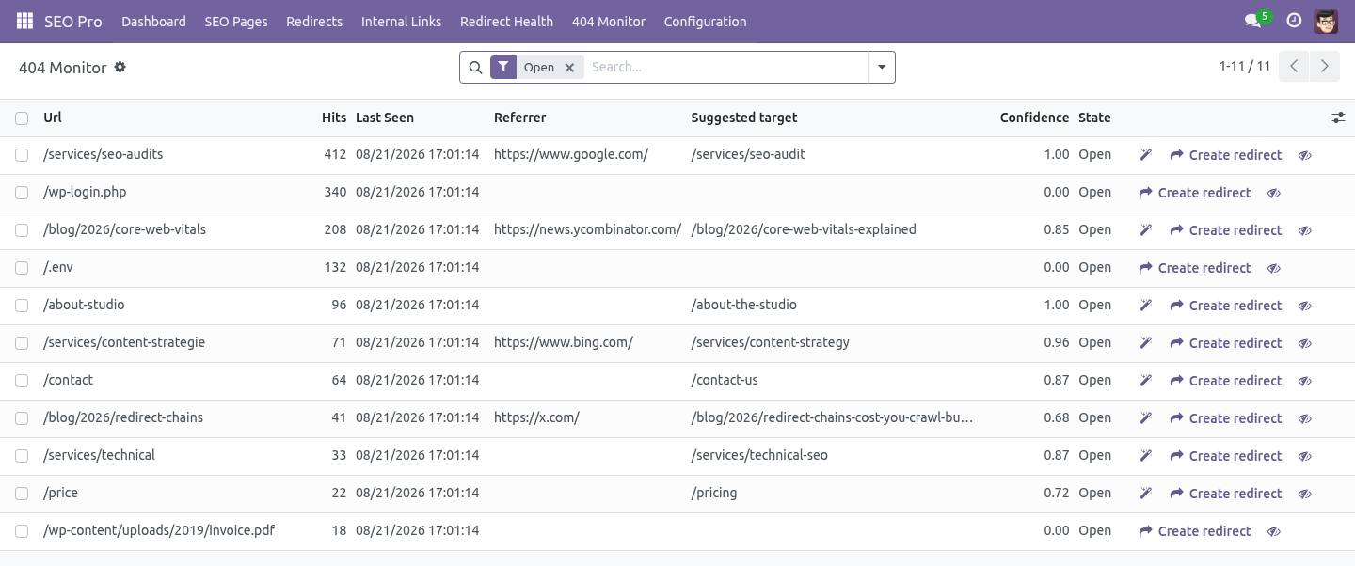
Task: Open the Redirects menu
Action: 314,21
